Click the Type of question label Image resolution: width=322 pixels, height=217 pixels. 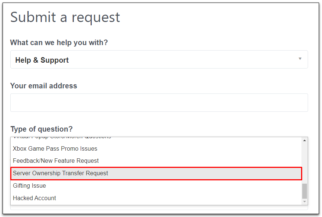[41, 129]
